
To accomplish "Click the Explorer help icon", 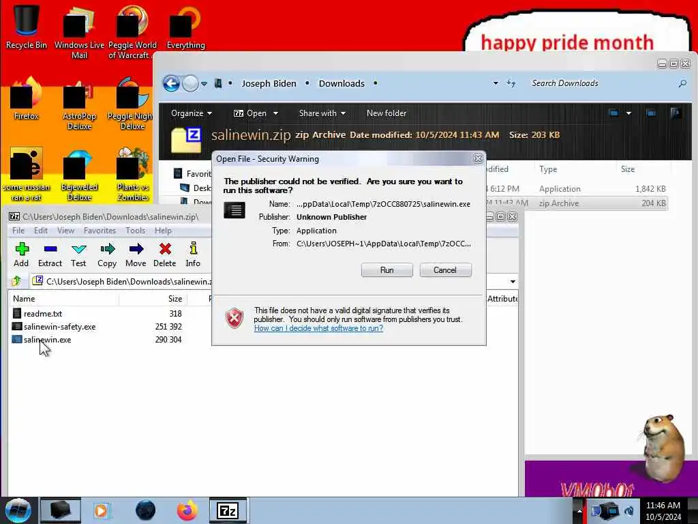I will [676, 113].
